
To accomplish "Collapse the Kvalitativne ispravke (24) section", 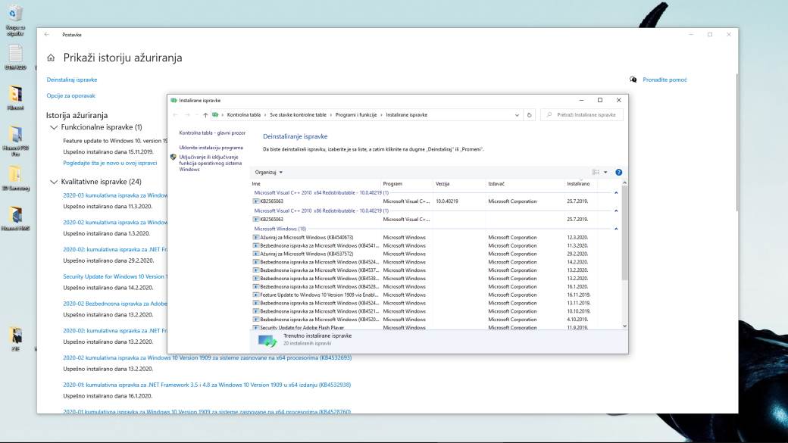I will pos(53,182).
